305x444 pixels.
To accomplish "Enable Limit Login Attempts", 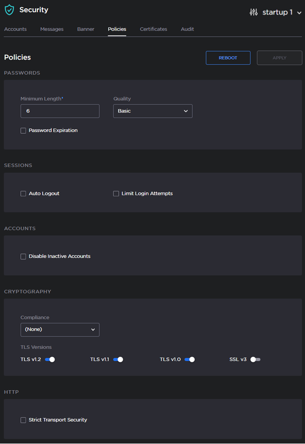I will [116, 193].
